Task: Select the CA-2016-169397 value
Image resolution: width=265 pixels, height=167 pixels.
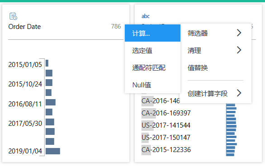Action: tap(166, 113)
